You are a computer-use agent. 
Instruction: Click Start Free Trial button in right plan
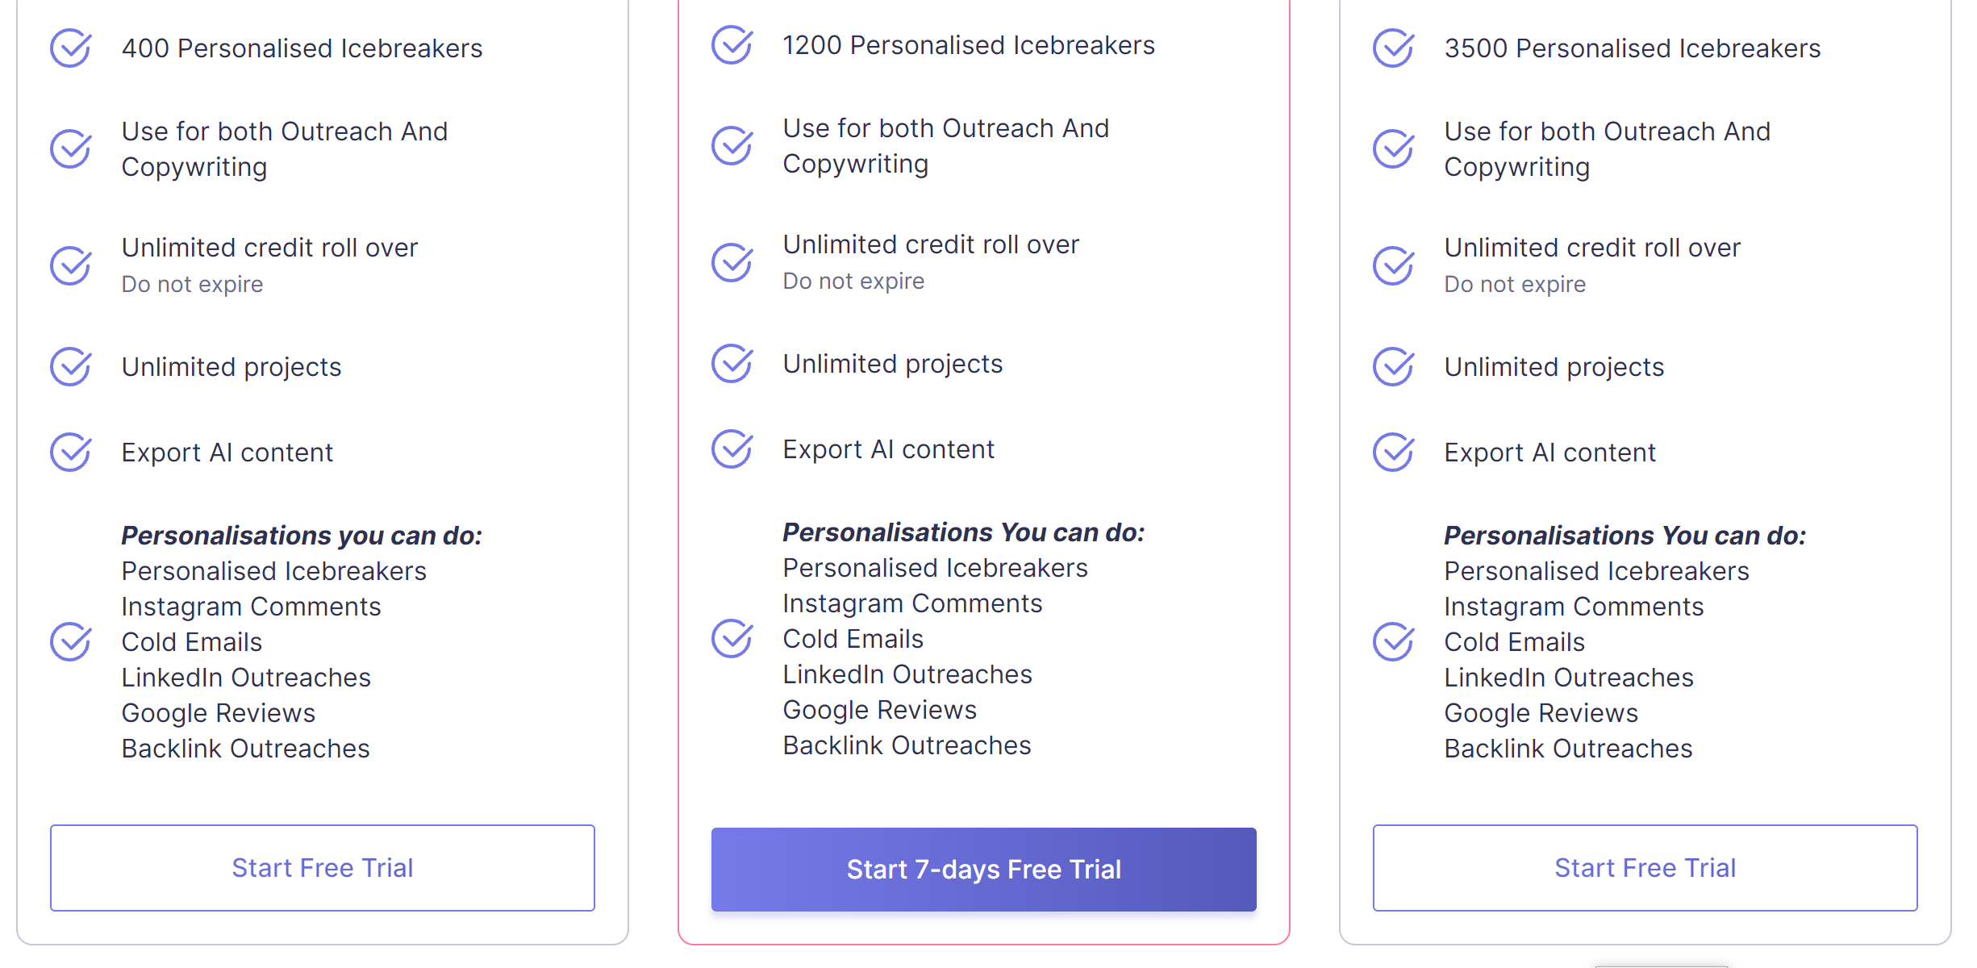pos(1645,868)
